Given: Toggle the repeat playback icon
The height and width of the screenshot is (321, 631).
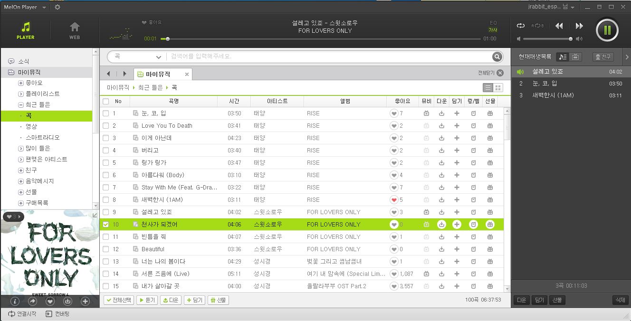Looking at the screenshot, I should coord(521,26).
